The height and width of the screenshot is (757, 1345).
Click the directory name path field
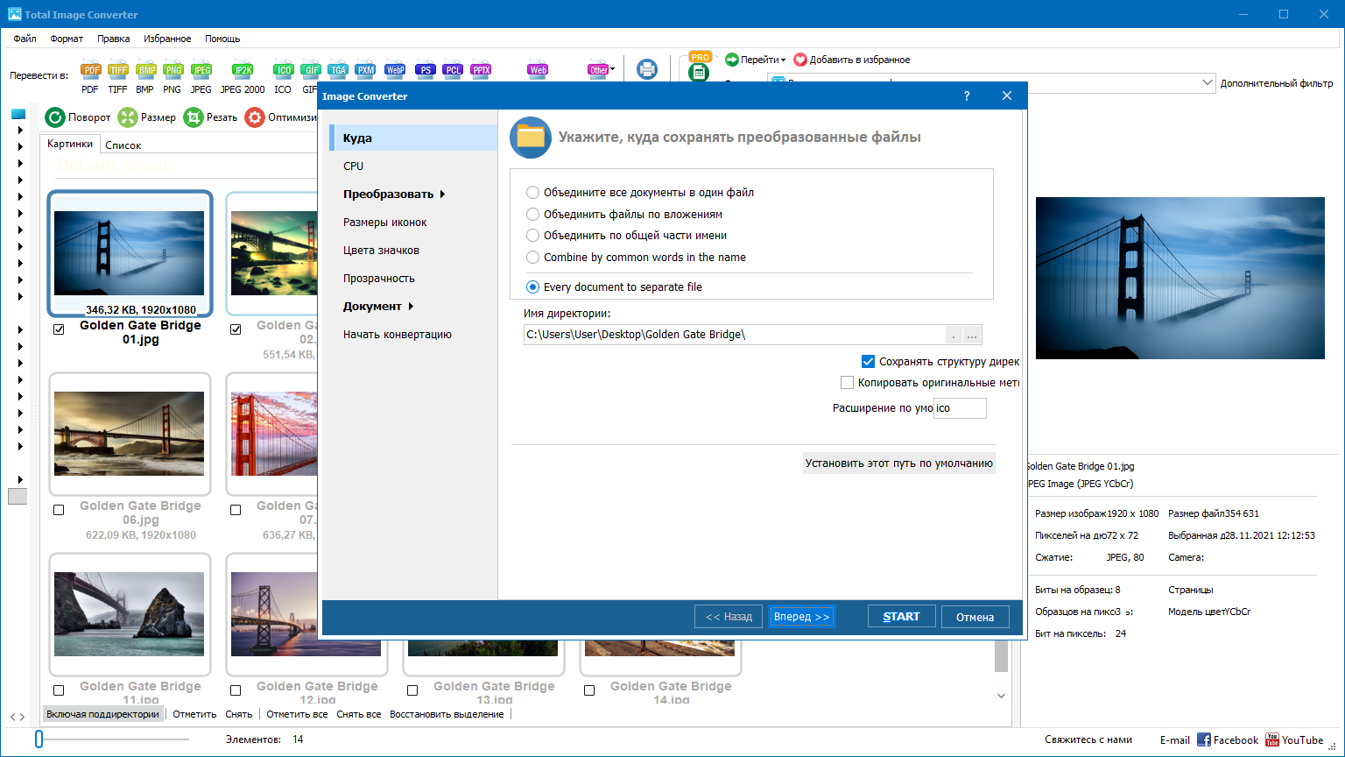(x=734, y=335)
